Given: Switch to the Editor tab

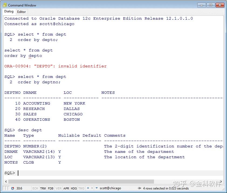Looking at the screenshot, I should coord(22,12).
